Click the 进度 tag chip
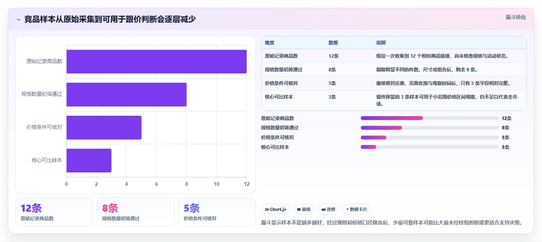This screenshot has width=542, height=242. coord(328,209)
